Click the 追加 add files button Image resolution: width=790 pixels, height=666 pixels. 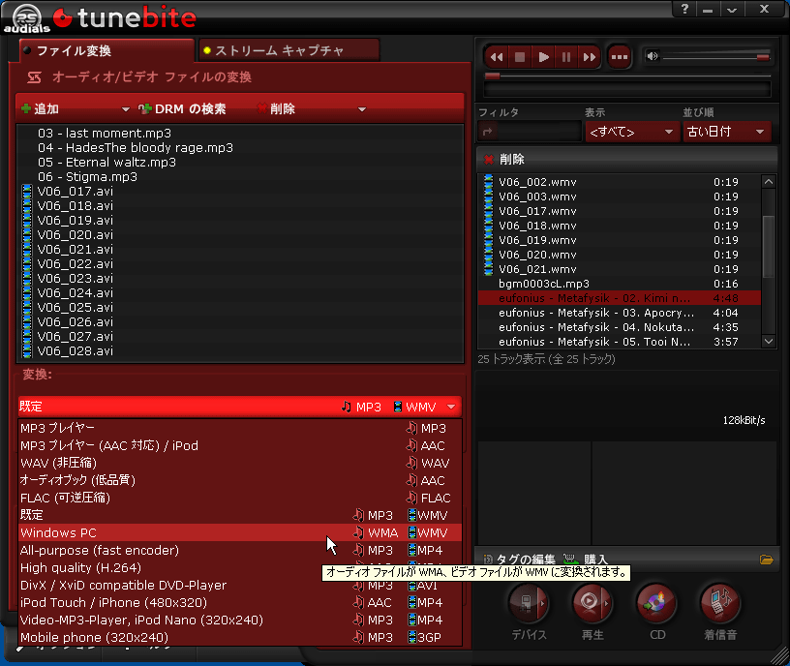41,108
